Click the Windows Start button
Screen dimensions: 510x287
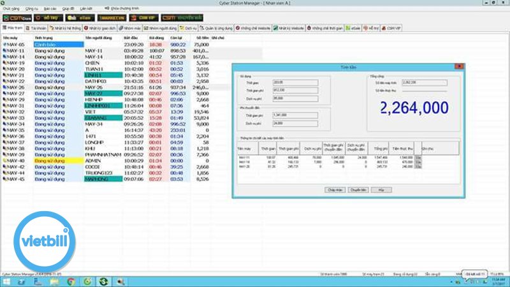tap(7, 281)
